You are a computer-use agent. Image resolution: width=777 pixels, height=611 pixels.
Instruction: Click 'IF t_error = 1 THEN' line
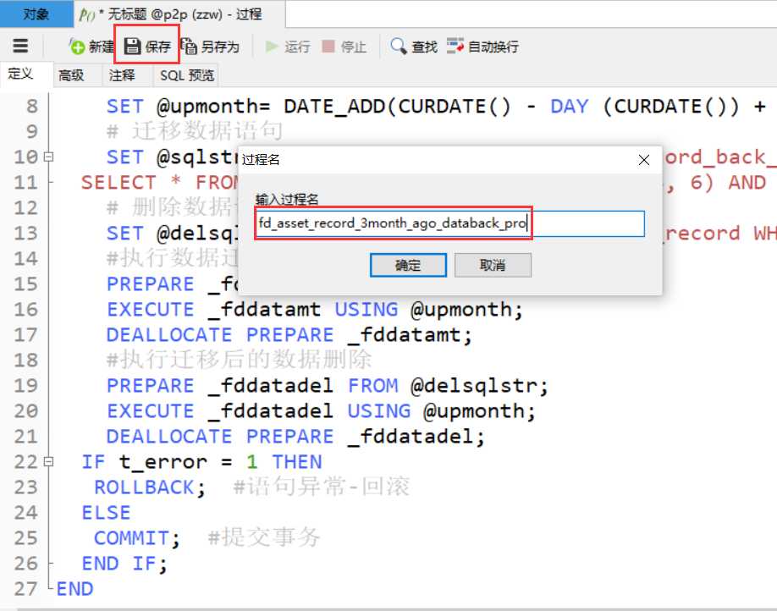pos(201,462)
